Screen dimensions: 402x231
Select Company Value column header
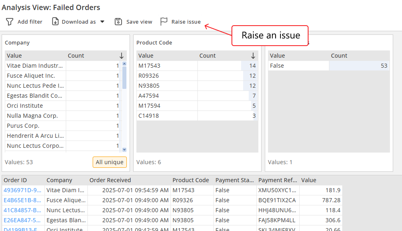(x=35, y=56)
